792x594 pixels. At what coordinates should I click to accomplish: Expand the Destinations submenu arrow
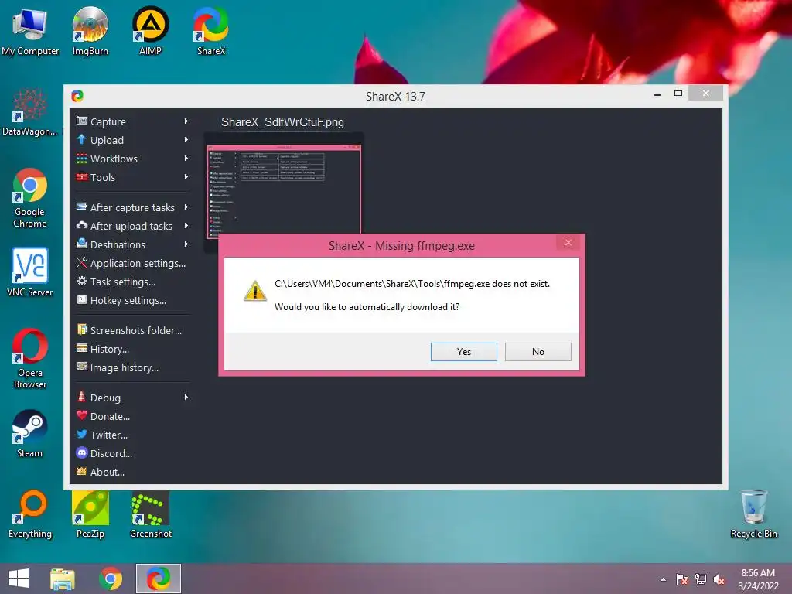click(x=186, y=244)
